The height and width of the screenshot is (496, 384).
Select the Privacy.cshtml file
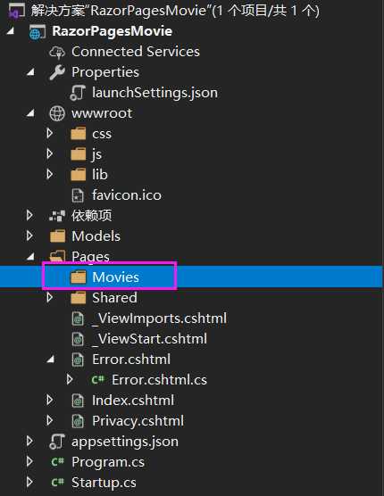coord(138,421)
